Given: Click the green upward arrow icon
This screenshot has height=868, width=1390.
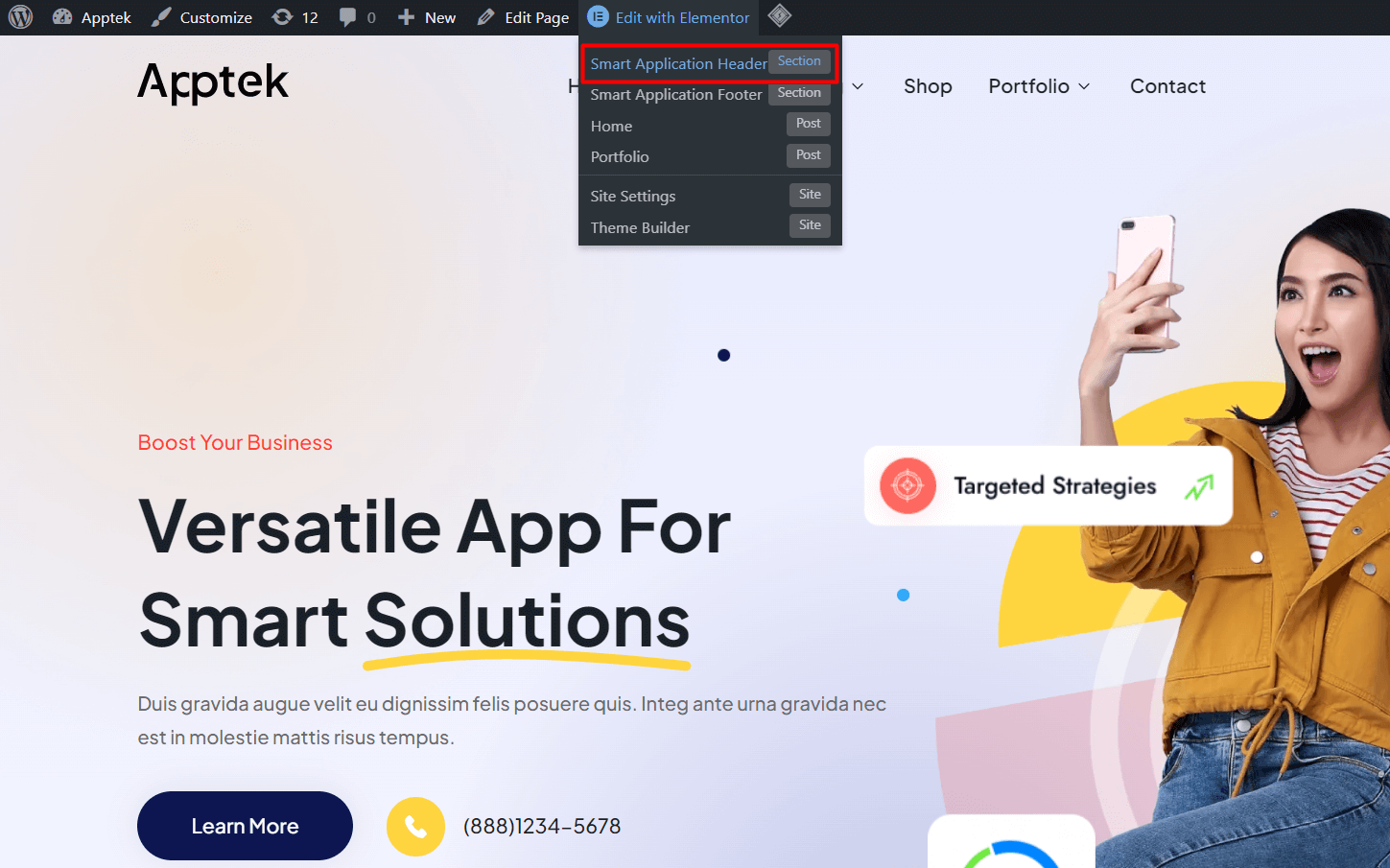Looking at the screenshot, I should pyautogui.click(x=1199, y=487).
